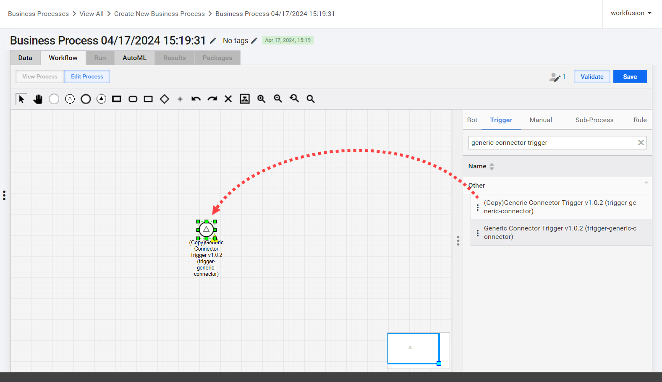
Task: Pick the circle with outlined triangle shape
Action: [x=70, y=99]
